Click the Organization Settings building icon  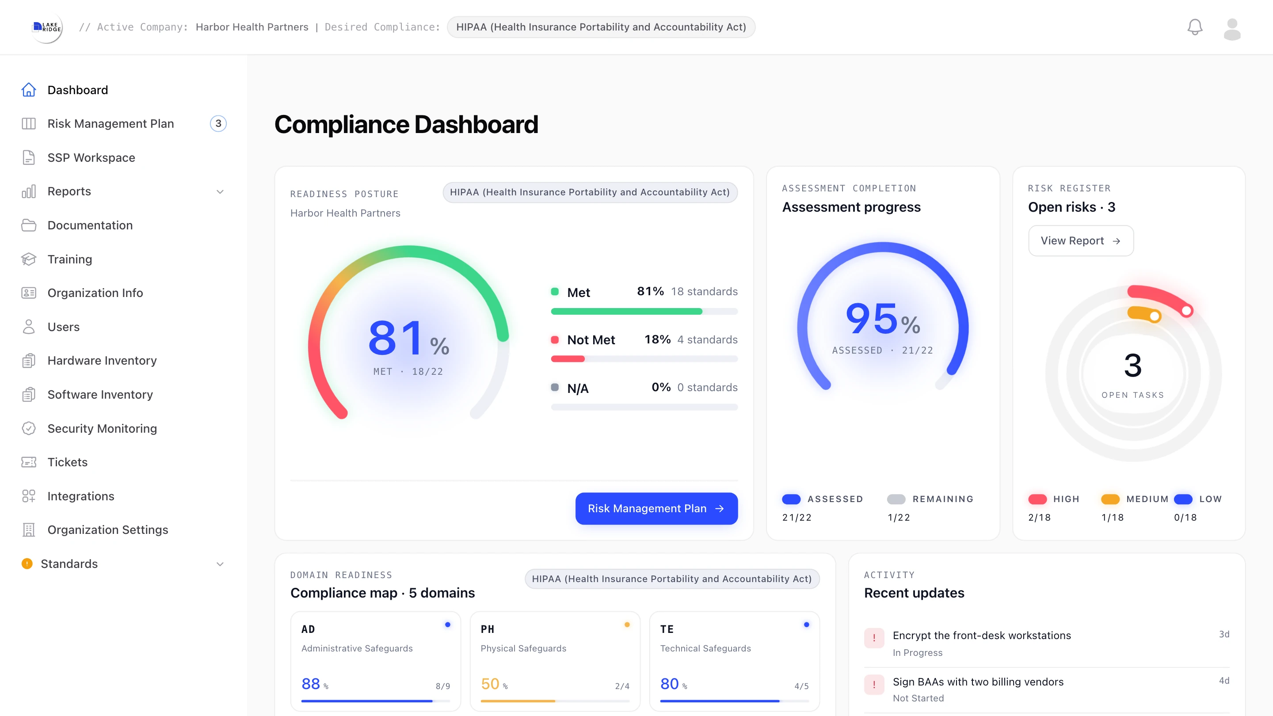[29, 530]
